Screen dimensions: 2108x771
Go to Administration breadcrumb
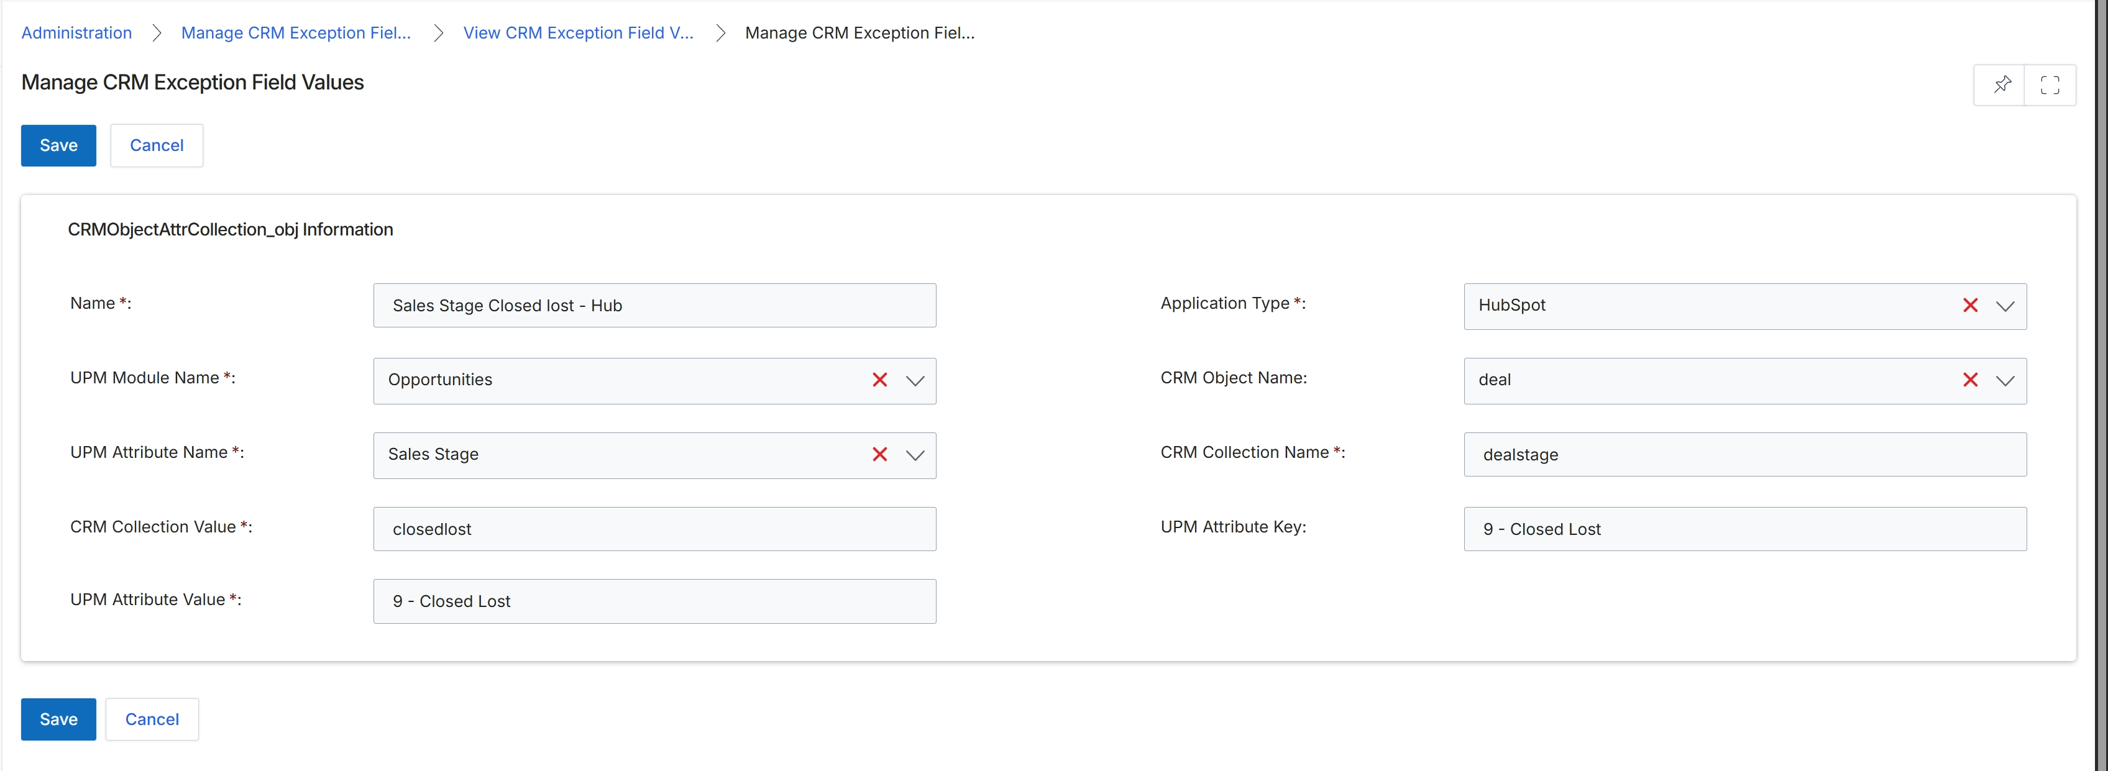point(76,33)
